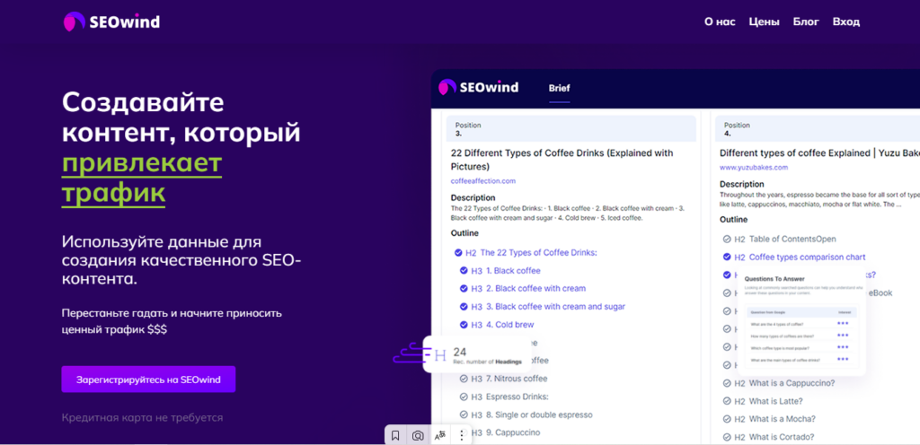Click the bookmark icon in bottom toolbar

click(x=395, y=436)
